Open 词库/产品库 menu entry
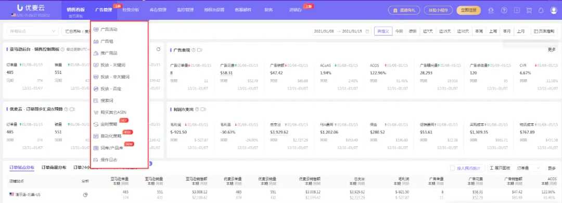Viewport: 562px width, 203px height. tap(111, 148)
